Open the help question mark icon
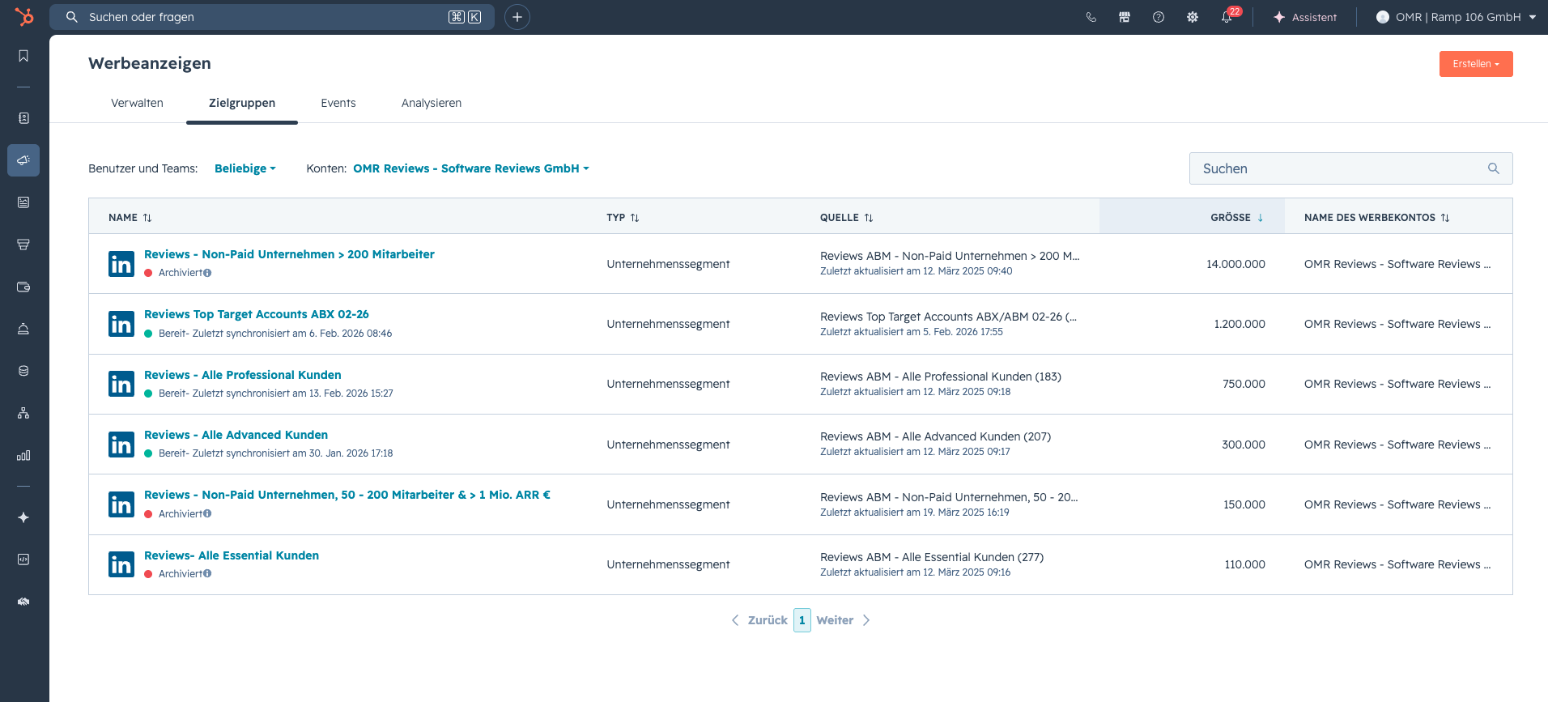1548x702 pixels. 1159,17
